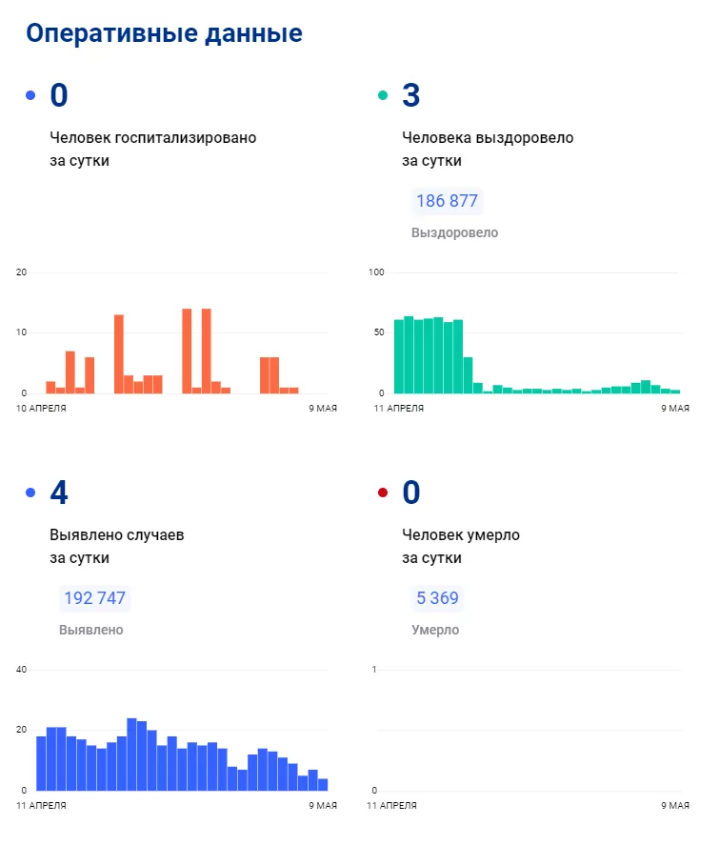Screen dimensions: 719x845
Task: Click the blue dot beside detected count 4
Action: click(30, 493)
